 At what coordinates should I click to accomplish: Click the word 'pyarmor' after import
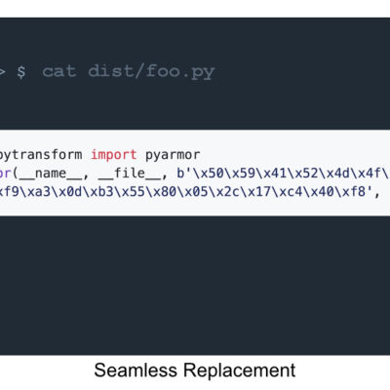[x=173, y=155]
